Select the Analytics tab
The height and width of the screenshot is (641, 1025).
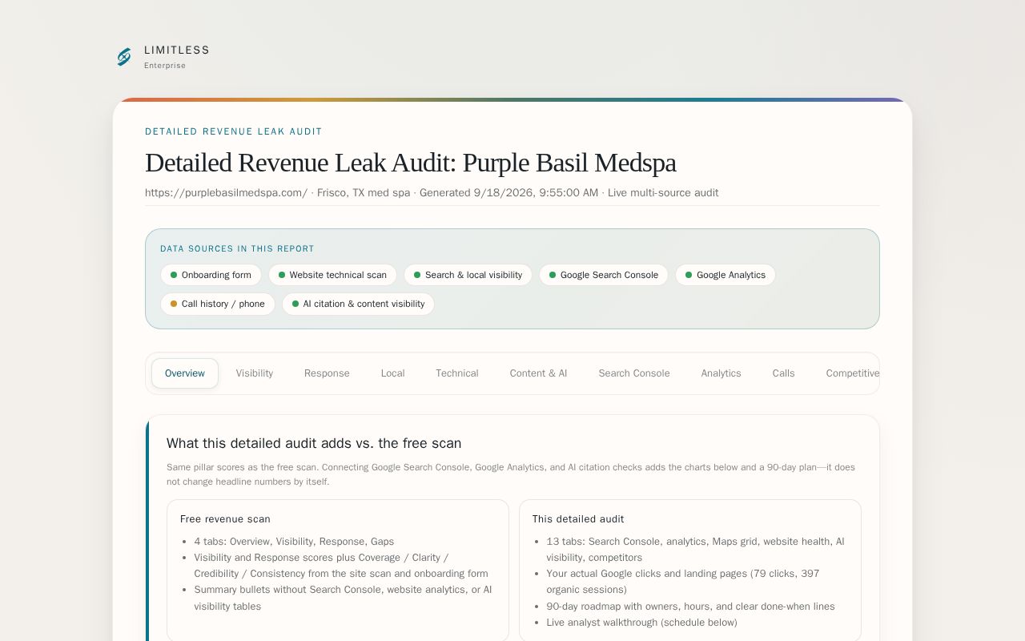pyautogui.click(x=721, y=373)
